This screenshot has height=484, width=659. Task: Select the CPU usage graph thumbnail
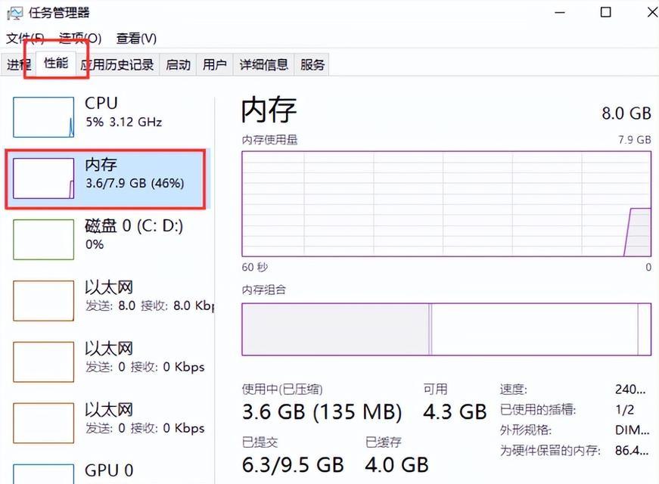tap(44, 117)
